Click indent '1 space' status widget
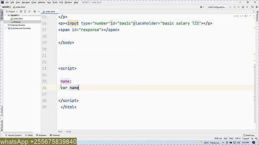 coord(246,139)
